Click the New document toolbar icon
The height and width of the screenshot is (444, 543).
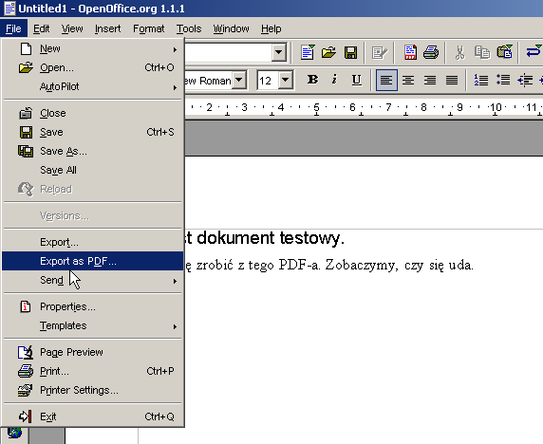[x=308, y=52]
